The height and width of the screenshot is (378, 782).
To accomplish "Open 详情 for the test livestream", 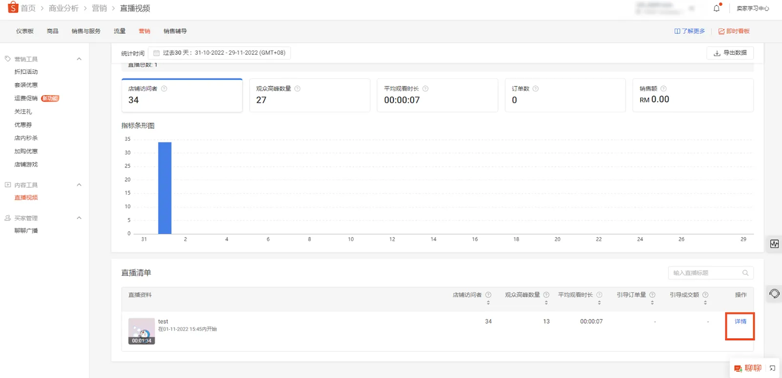I will pyautogui.click(x=740, y=322).
